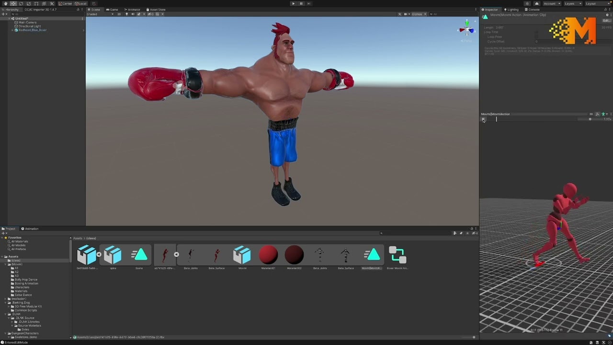The width and height of the screenshot is (613, 345).
Task: Open the Account dropdown
Action: tap(551, 3)
